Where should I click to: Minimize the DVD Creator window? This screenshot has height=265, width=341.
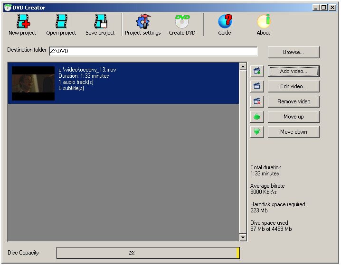click(316, 8)
